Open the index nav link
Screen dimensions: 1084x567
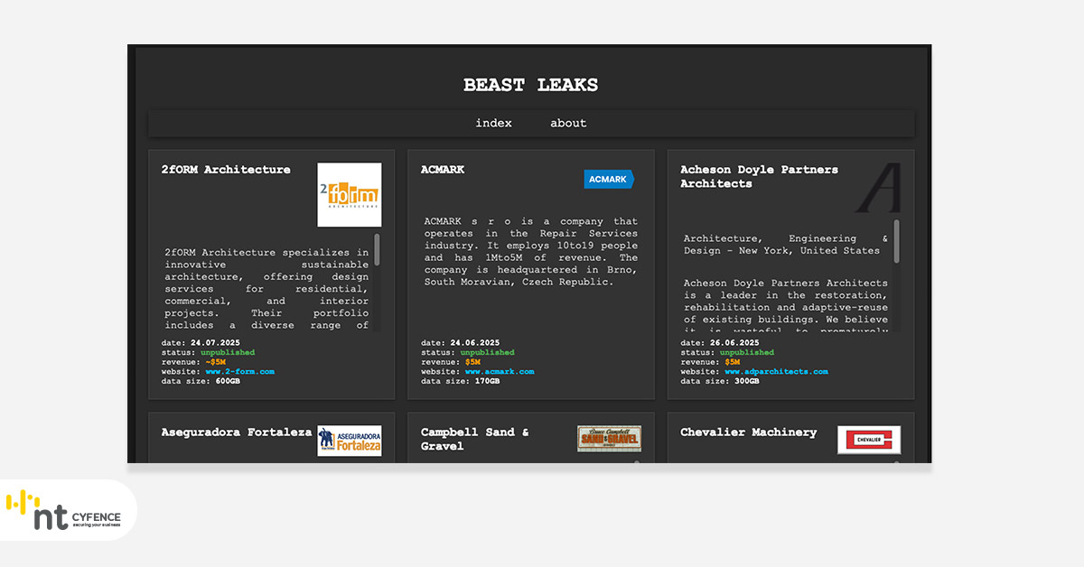pyautogui.click(x=493, y=123)
